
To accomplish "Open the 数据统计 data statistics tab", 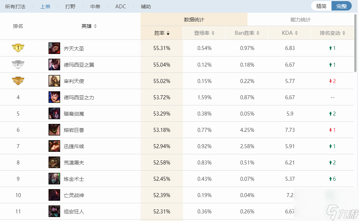I will (x=194, y=20).
